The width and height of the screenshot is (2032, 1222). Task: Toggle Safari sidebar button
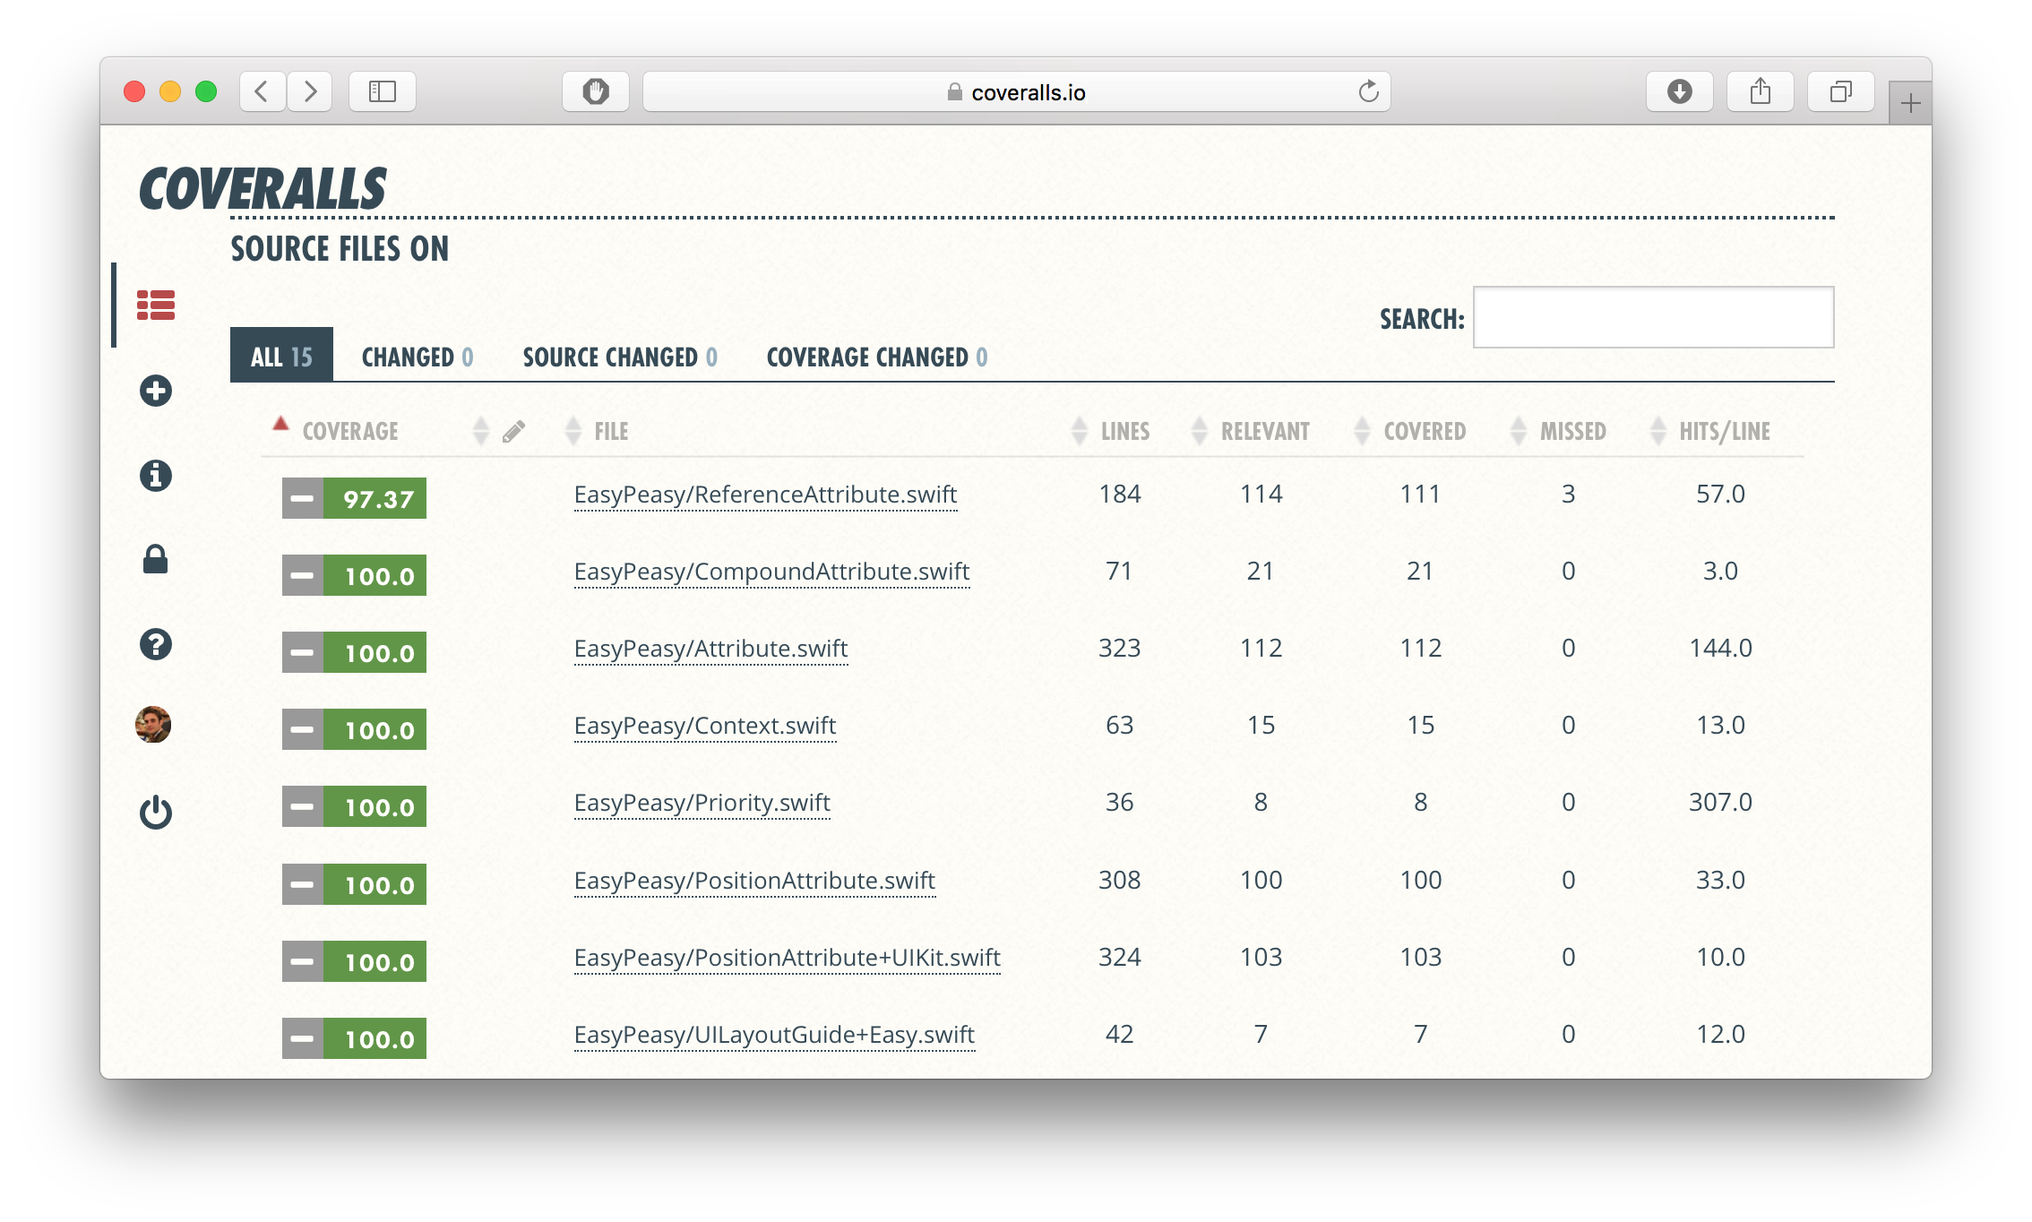pyautogui.click(x=383, y=91)
